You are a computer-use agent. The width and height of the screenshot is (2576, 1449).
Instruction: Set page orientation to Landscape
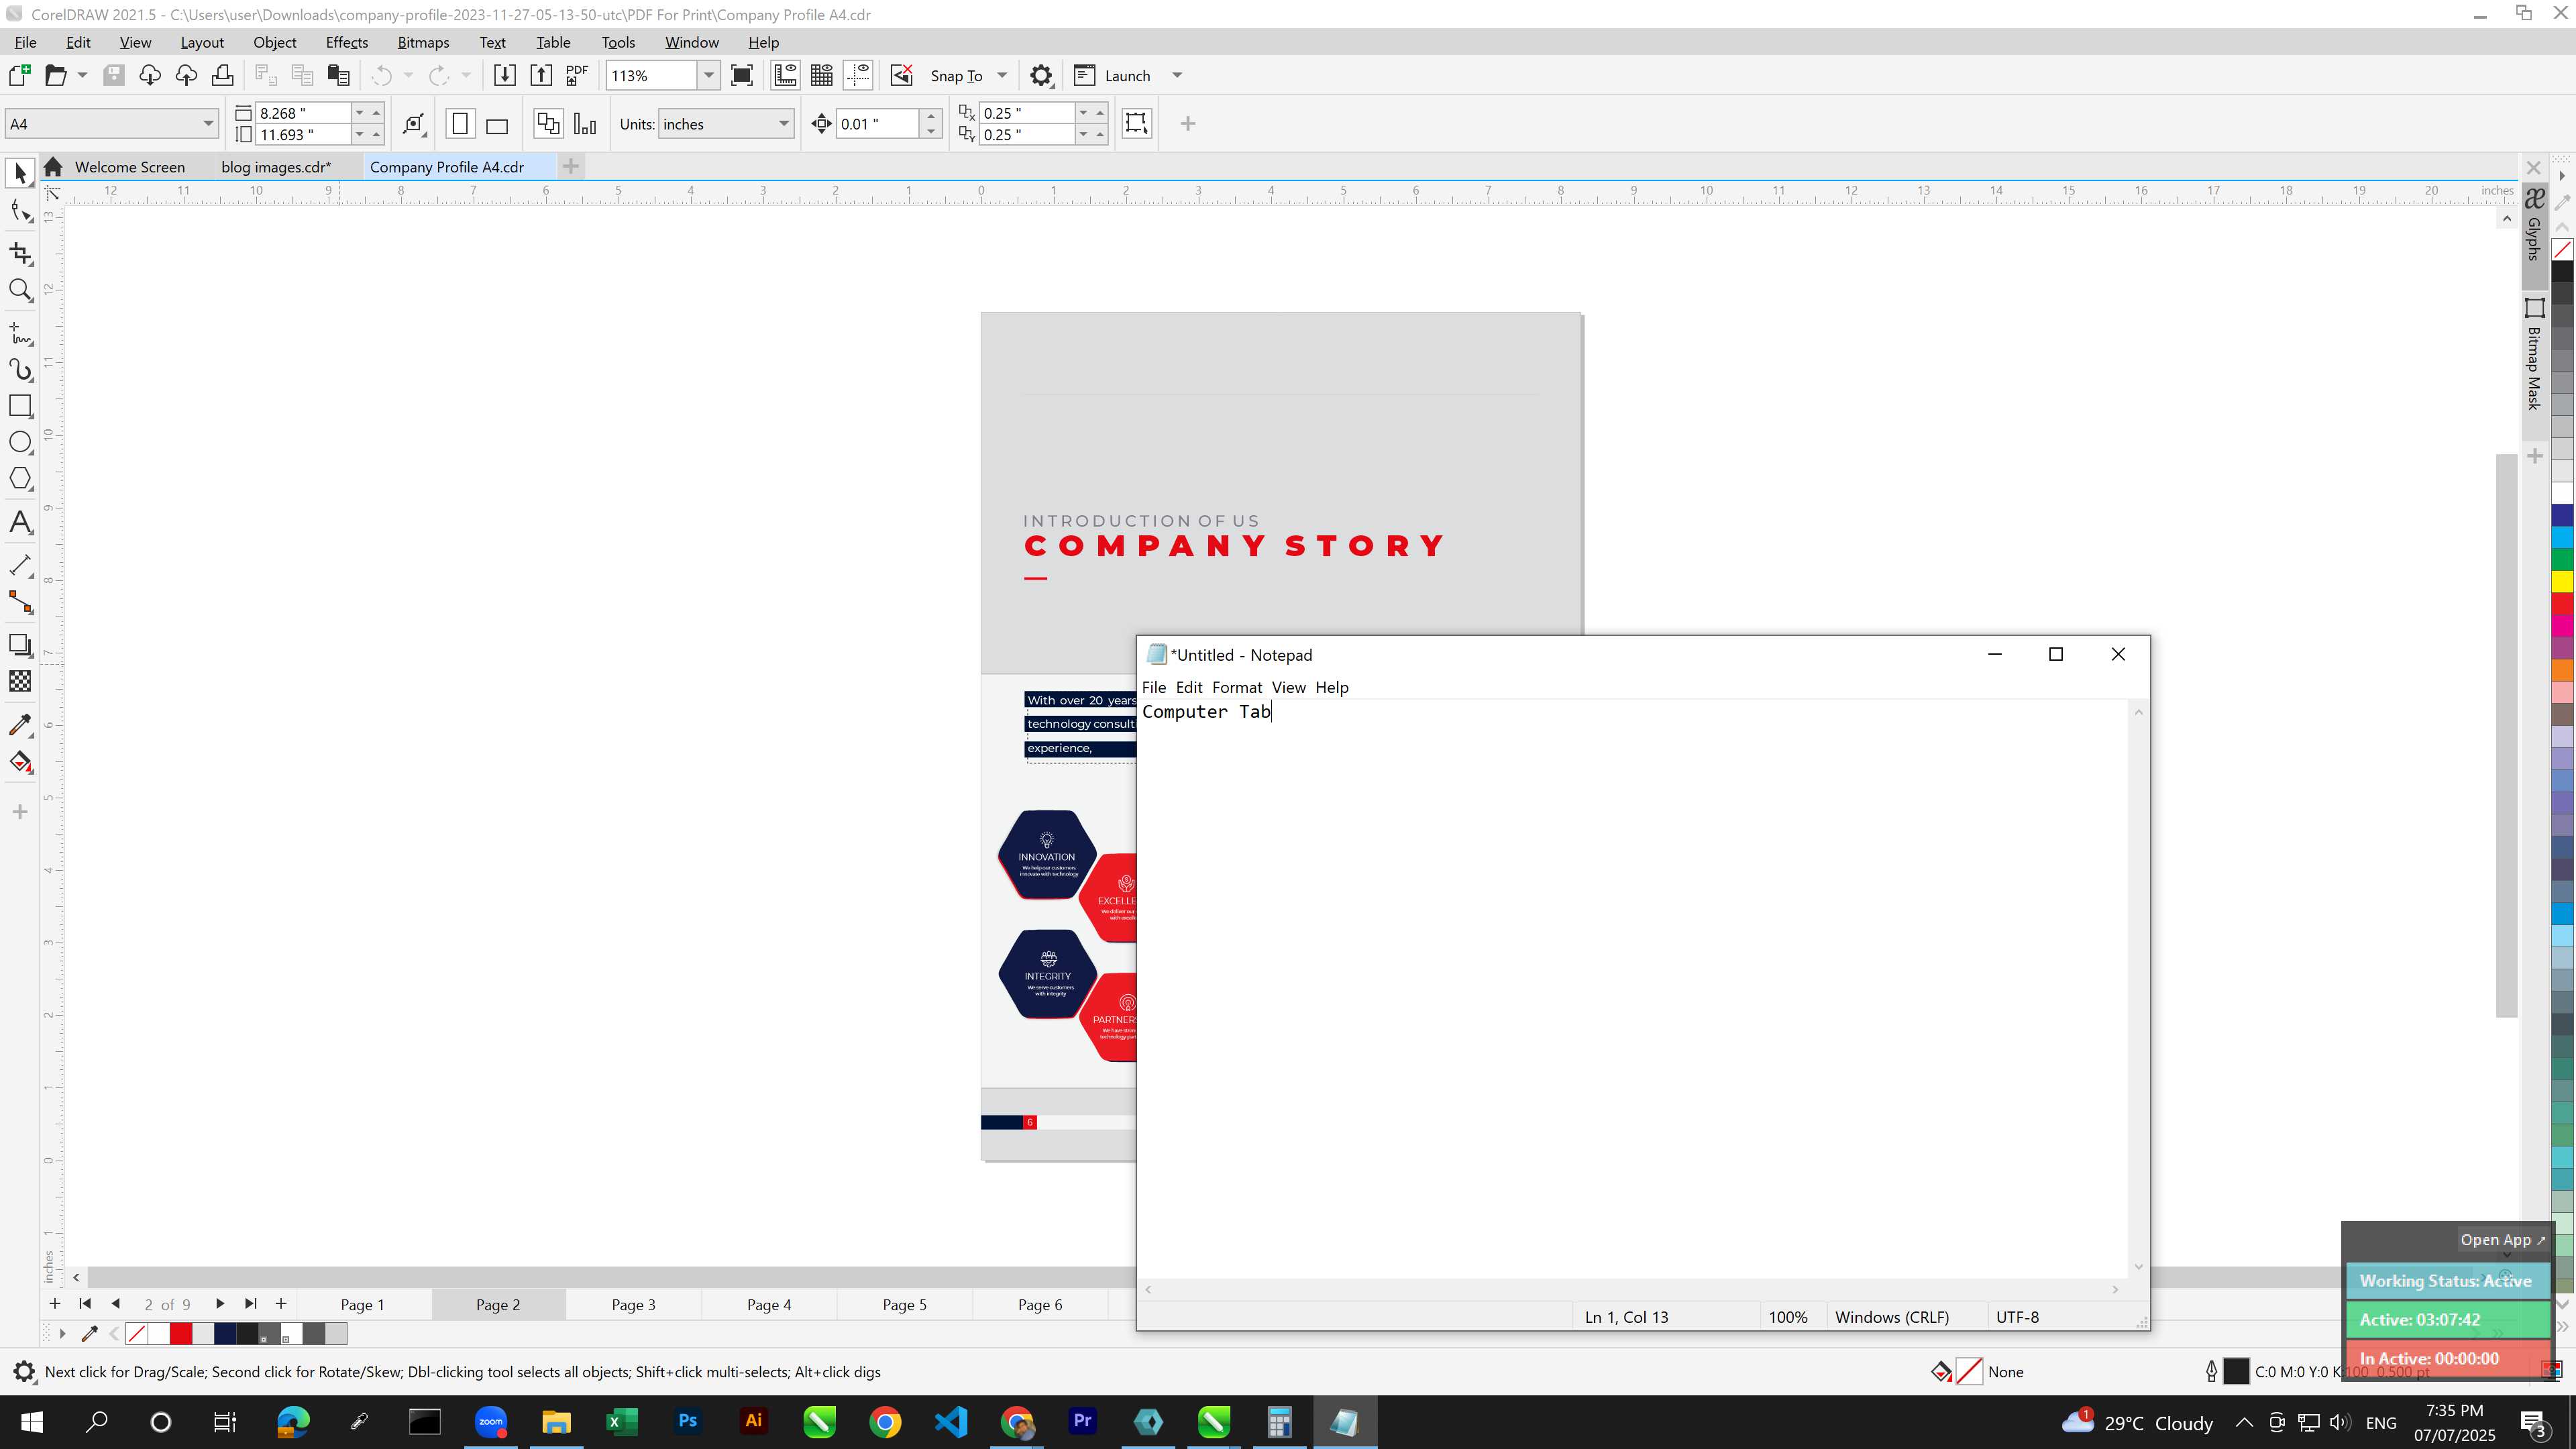tap(497, 124)
